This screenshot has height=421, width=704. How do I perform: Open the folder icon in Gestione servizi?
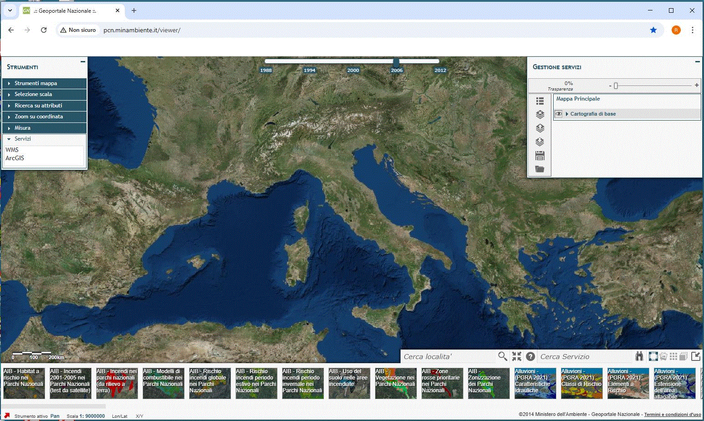pyautogui.click(x=540, y=169)
